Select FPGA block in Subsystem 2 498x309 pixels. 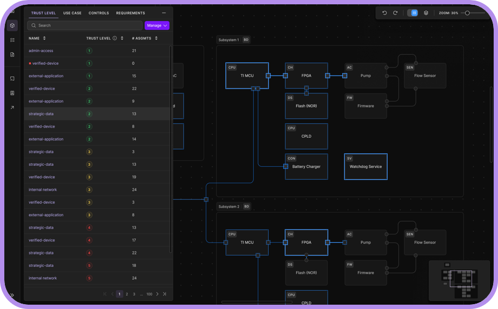(x=307, y=243)
